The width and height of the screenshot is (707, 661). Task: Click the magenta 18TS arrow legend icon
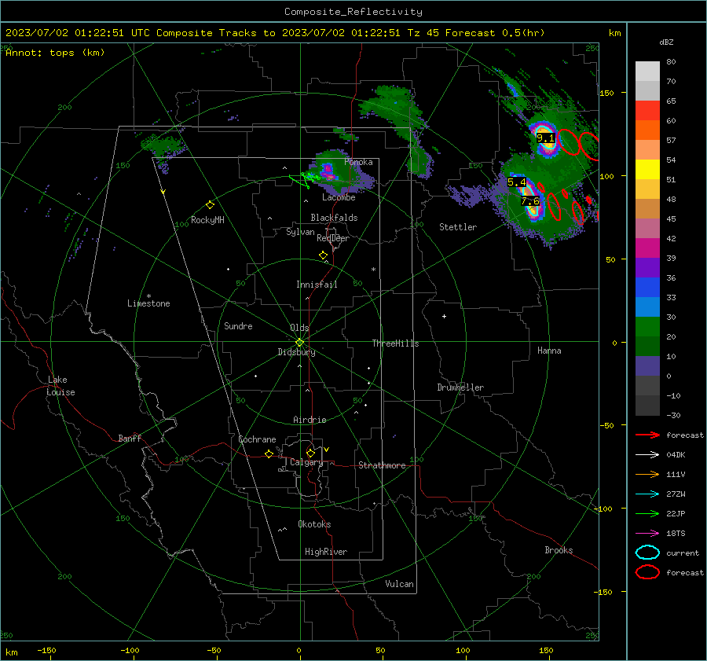pos(647,534)
